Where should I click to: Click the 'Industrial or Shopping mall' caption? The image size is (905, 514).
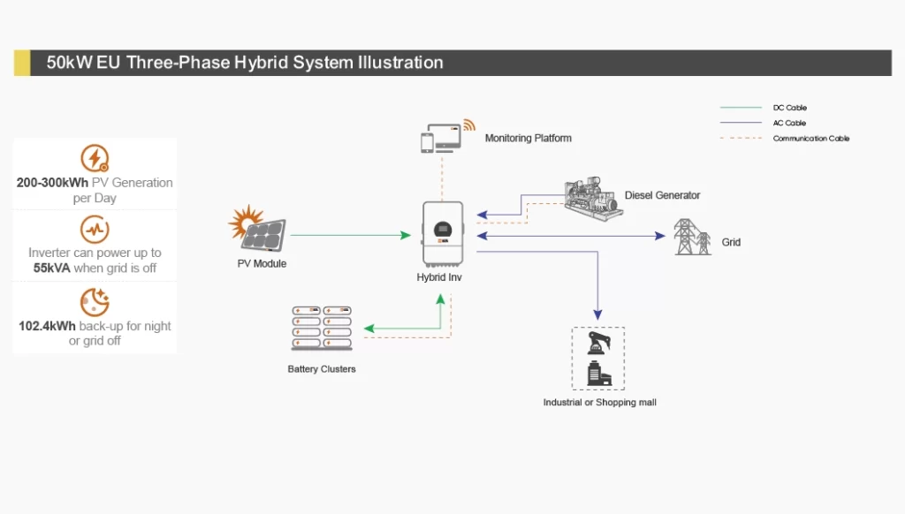[600, 403]
